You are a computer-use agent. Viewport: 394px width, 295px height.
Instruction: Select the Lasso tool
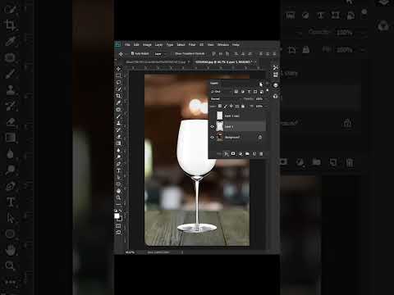click(x=118, y=83)
